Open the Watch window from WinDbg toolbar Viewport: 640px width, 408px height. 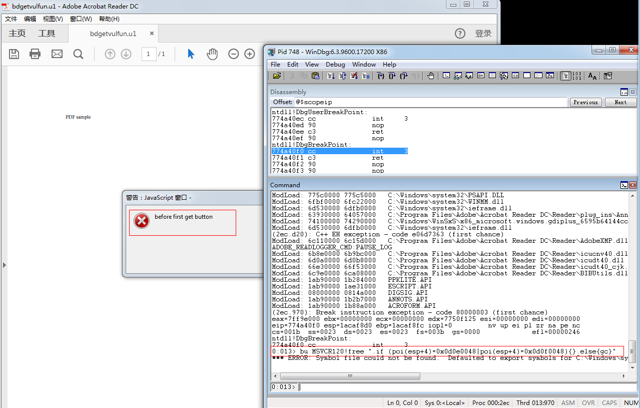pos(457,76)
